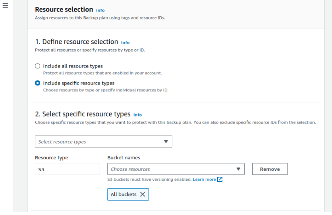Click the Bucket names label

tap(124, 158)
